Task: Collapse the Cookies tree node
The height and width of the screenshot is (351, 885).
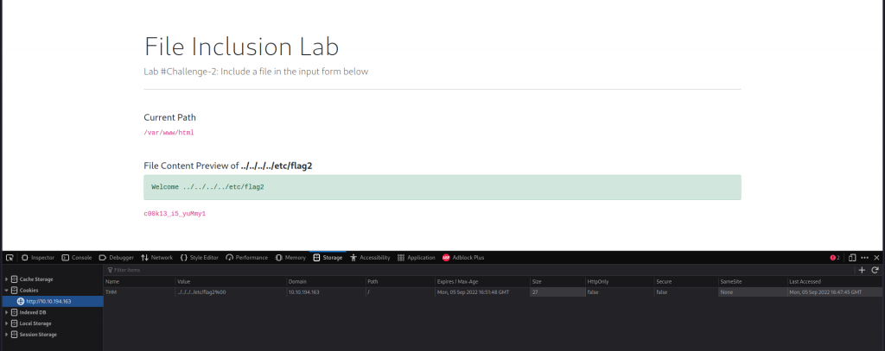Action: tap(6, 291)
